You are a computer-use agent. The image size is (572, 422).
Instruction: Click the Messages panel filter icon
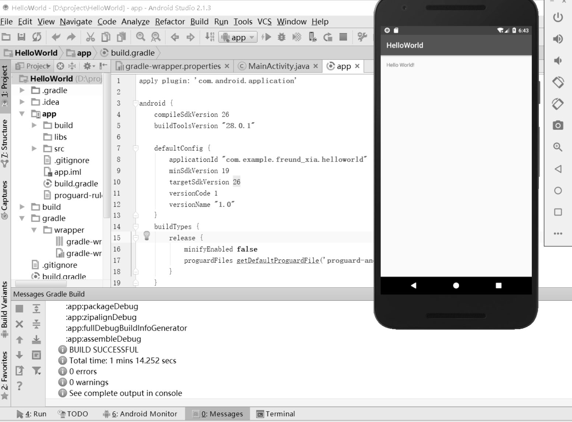tap(36, 370)
